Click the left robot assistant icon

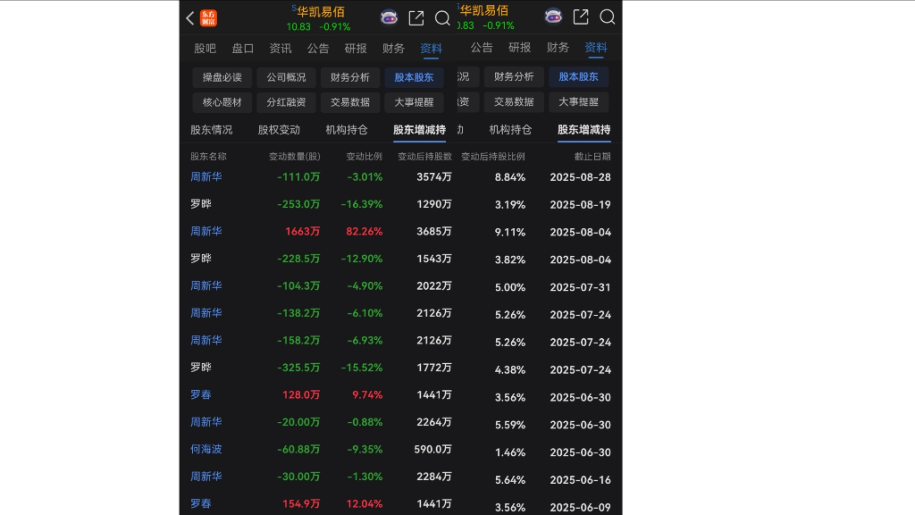[389, 18]
